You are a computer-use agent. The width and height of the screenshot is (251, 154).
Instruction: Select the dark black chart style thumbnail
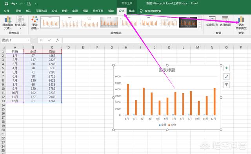coord(188,22)
